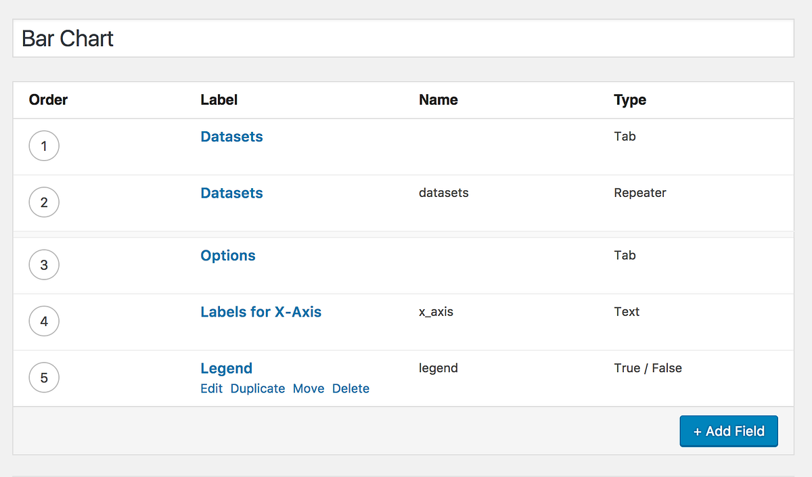Click the order handle numbered 5
The width and height of the screenshot is (812, 477).
pos(44,378)
